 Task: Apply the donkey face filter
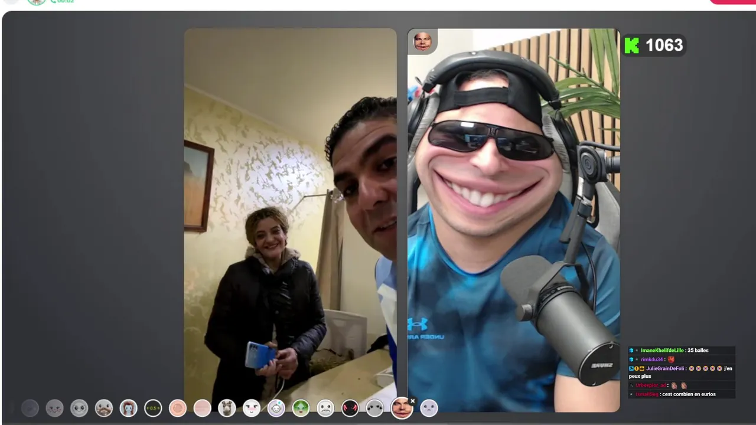(x=227, y=408)
